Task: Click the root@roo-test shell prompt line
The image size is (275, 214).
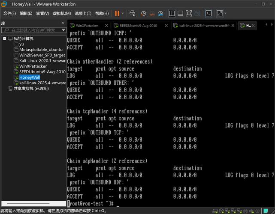Action: (91, 204)
